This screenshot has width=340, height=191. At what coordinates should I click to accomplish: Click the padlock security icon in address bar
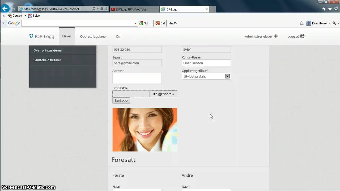coord(102,9)
